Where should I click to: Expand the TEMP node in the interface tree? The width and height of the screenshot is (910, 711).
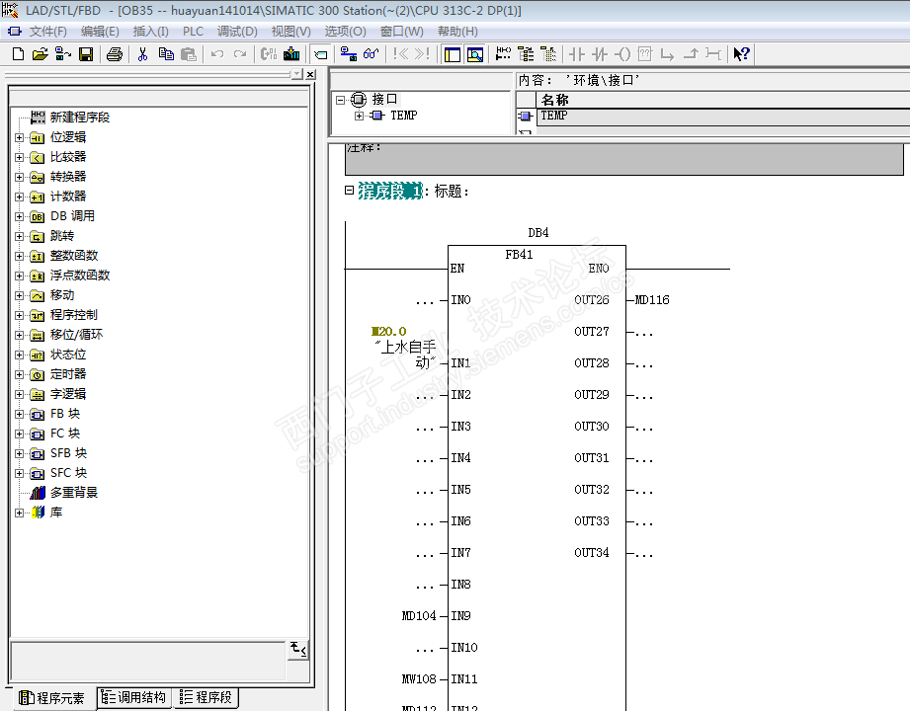point(360,116)
